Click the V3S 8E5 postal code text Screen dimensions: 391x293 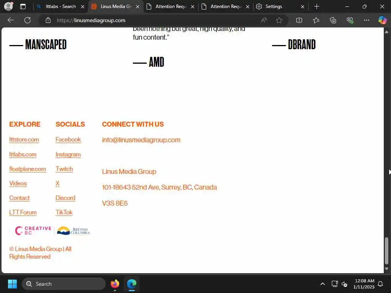coord(115,203)
